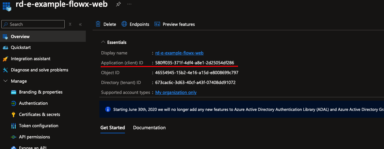Click the Delete button label
The width and height of the screenshot is (384, 149).
[x=110, y=24]
